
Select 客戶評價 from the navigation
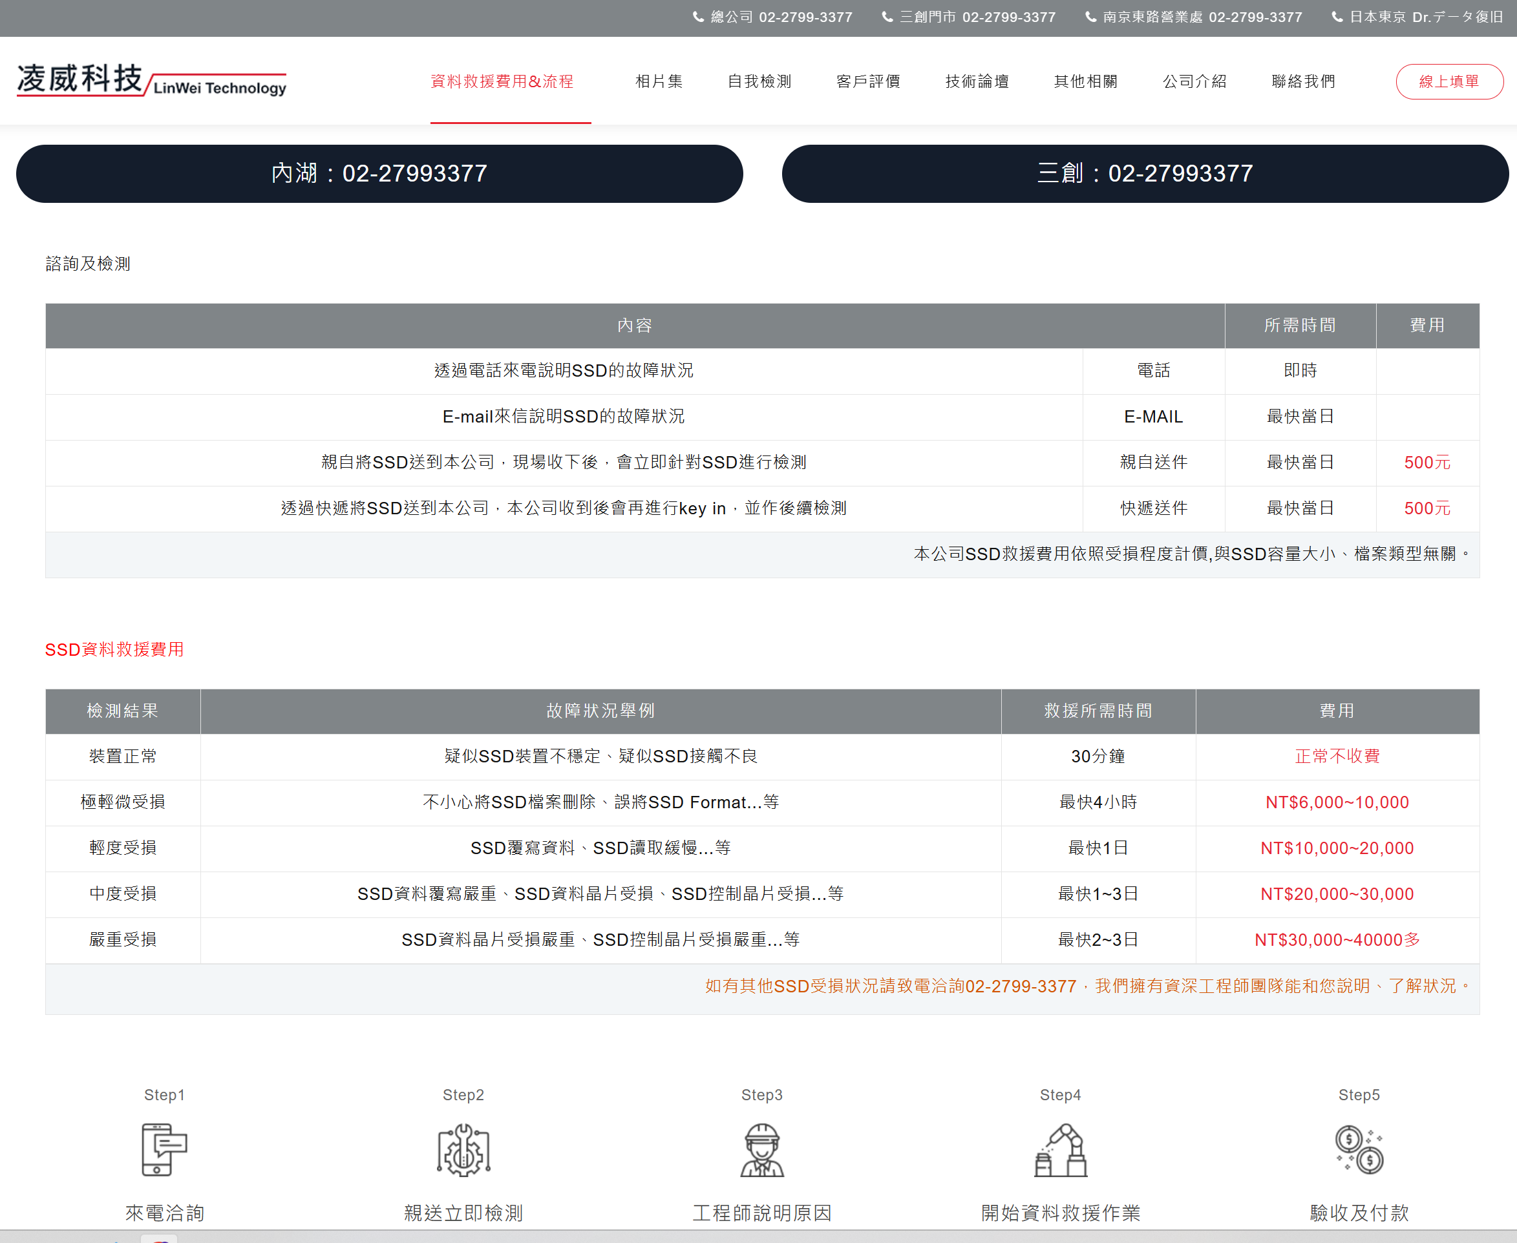(868, 81)
